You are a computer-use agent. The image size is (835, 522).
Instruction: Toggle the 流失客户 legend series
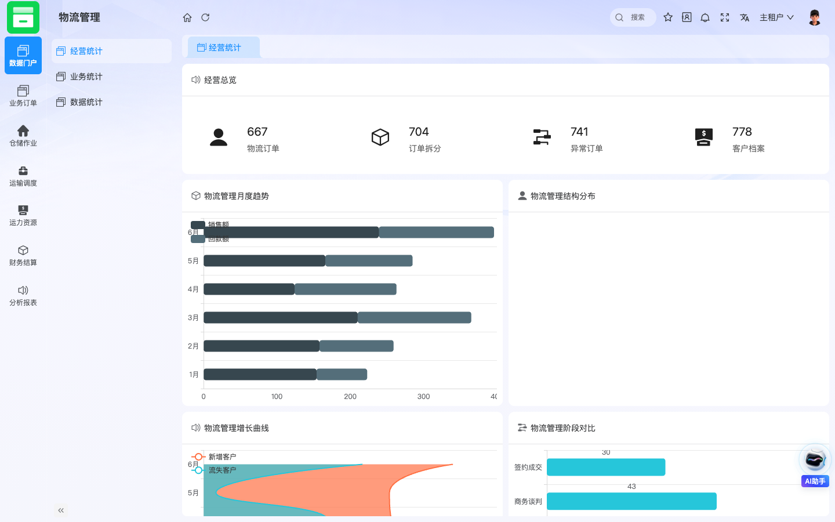click(x=213, y=470)
